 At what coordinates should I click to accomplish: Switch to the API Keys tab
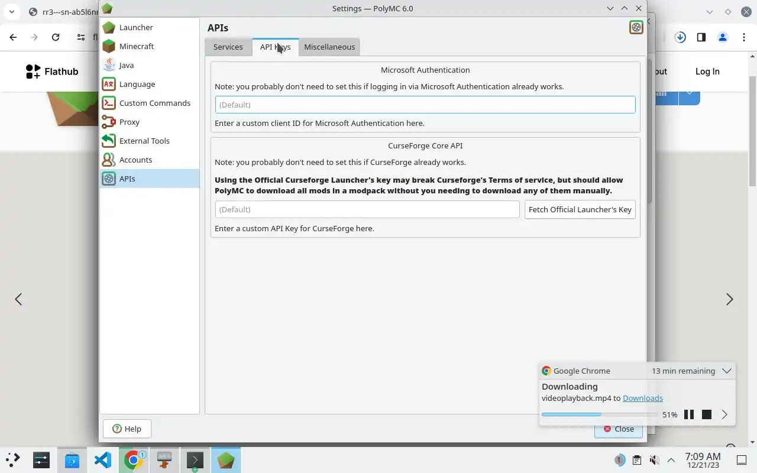[x=275, y=47]
